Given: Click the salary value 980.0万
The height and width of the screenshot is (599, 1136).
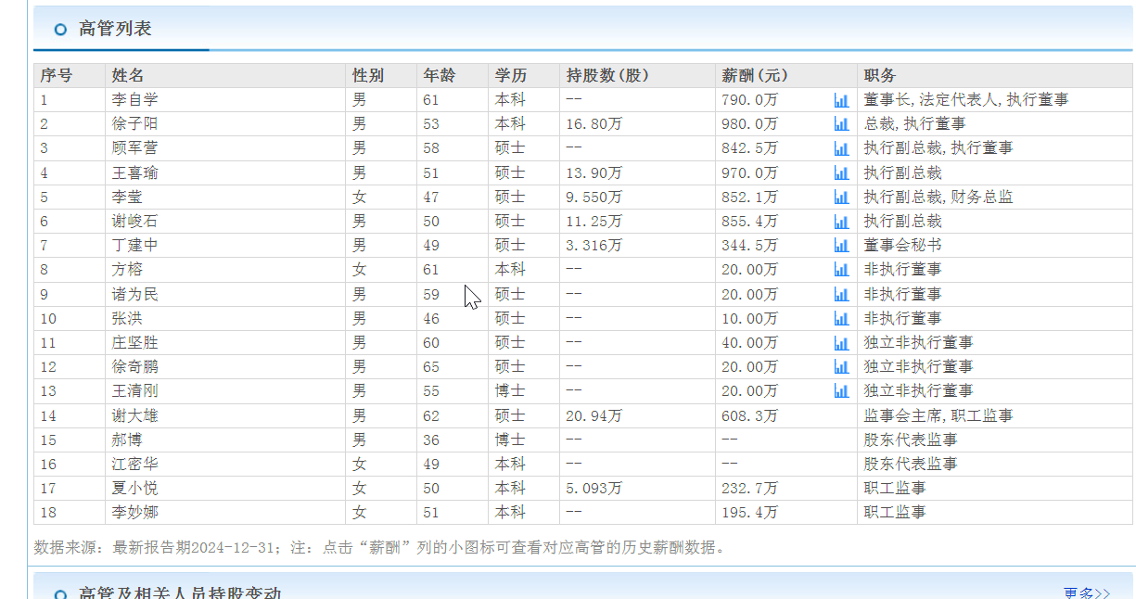Looking at the screenshot, I should [749, 124].
